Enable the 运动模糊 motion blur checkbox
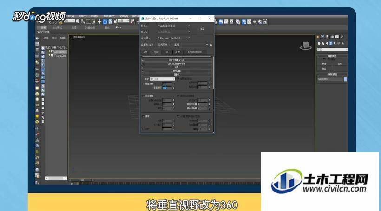Viewport: 381px width, 211px height. point(143,96)
